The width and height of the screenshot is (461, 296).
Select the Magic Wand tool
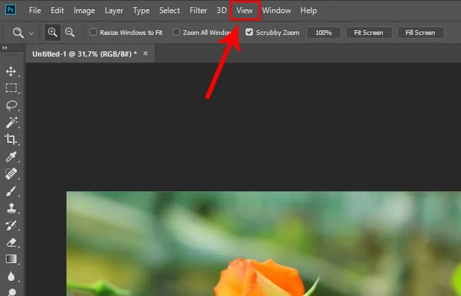pos(11,122)
